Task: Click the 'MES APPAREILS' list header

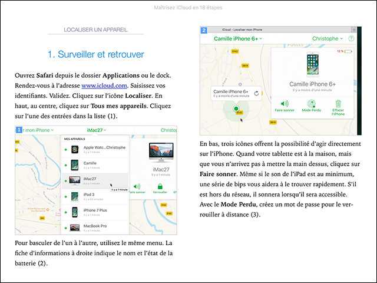Action: tap(74, 139)
